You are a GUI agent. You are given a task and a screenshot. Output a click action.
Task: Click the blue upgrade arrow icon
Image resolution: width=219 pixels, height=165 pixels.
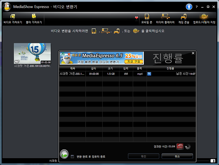(x=189, y=7)
